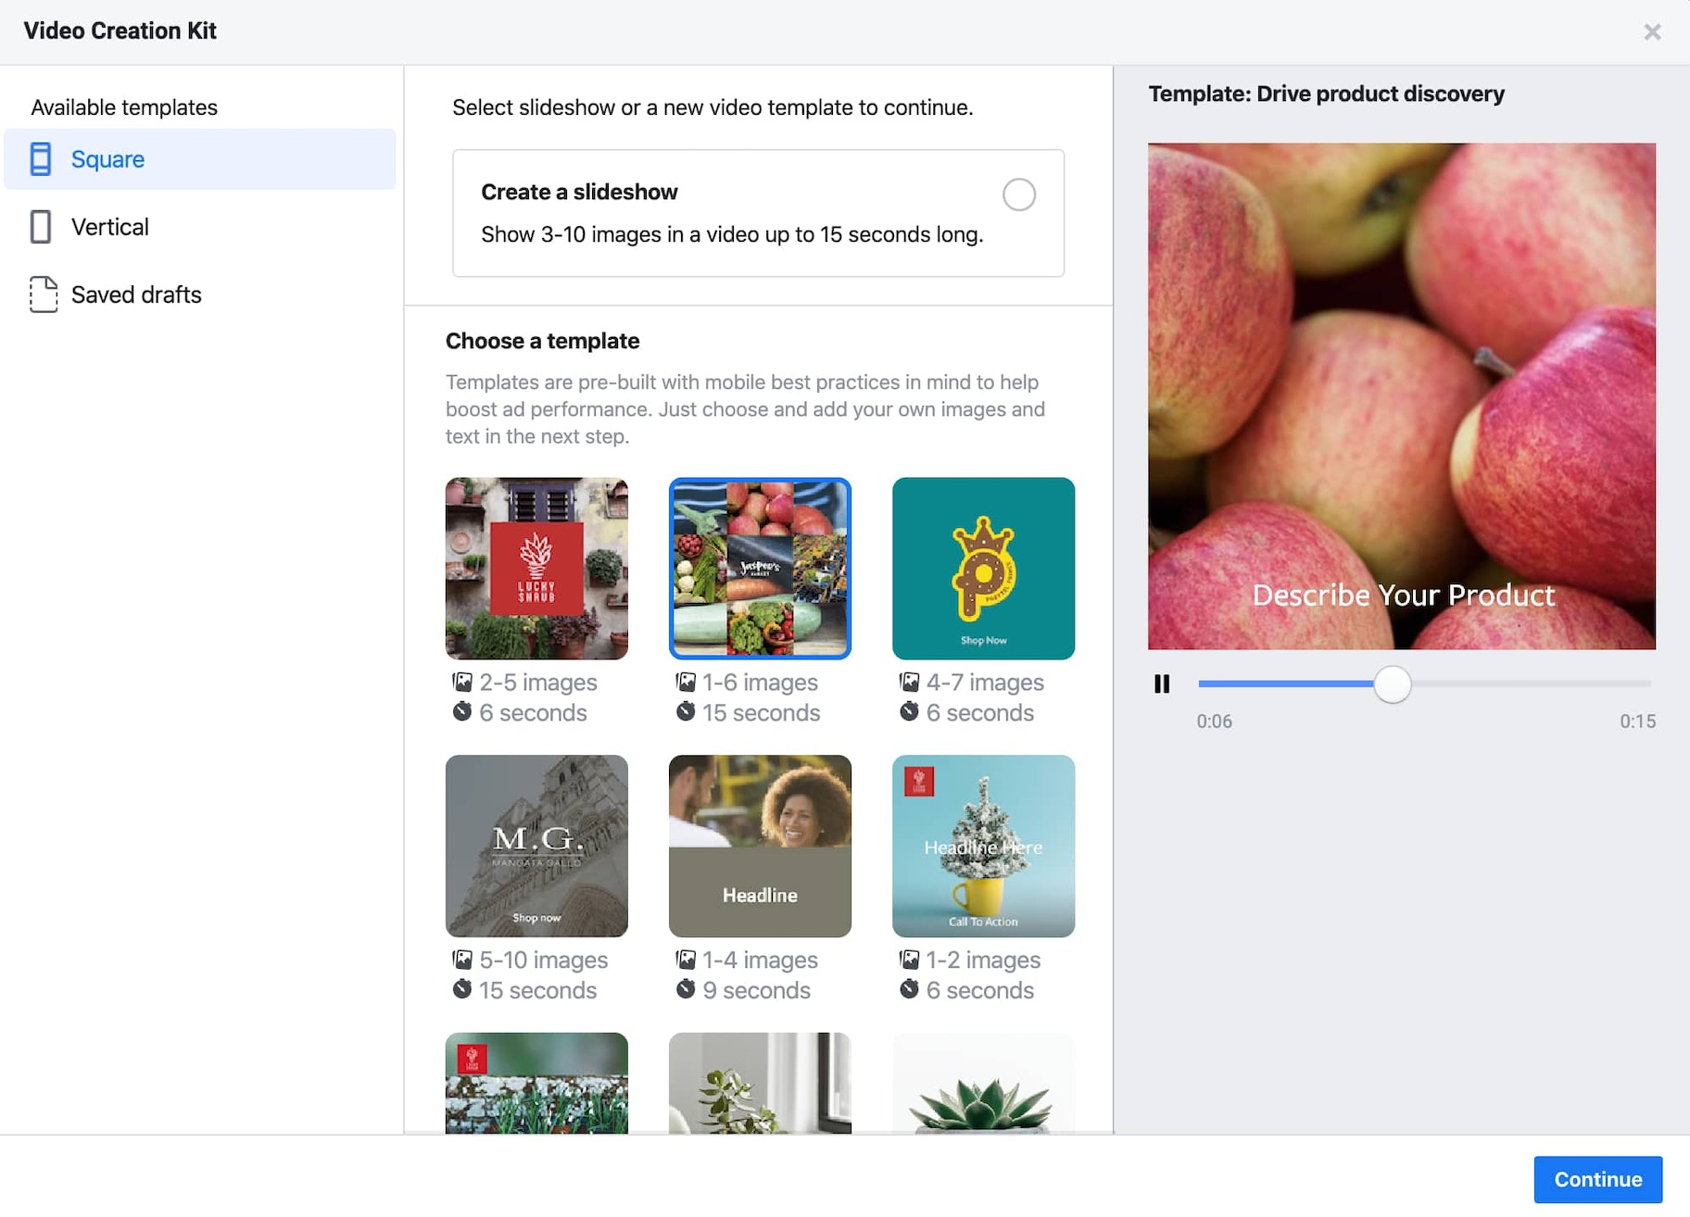Switch to the Vertical templates tab

click(109, 226)
